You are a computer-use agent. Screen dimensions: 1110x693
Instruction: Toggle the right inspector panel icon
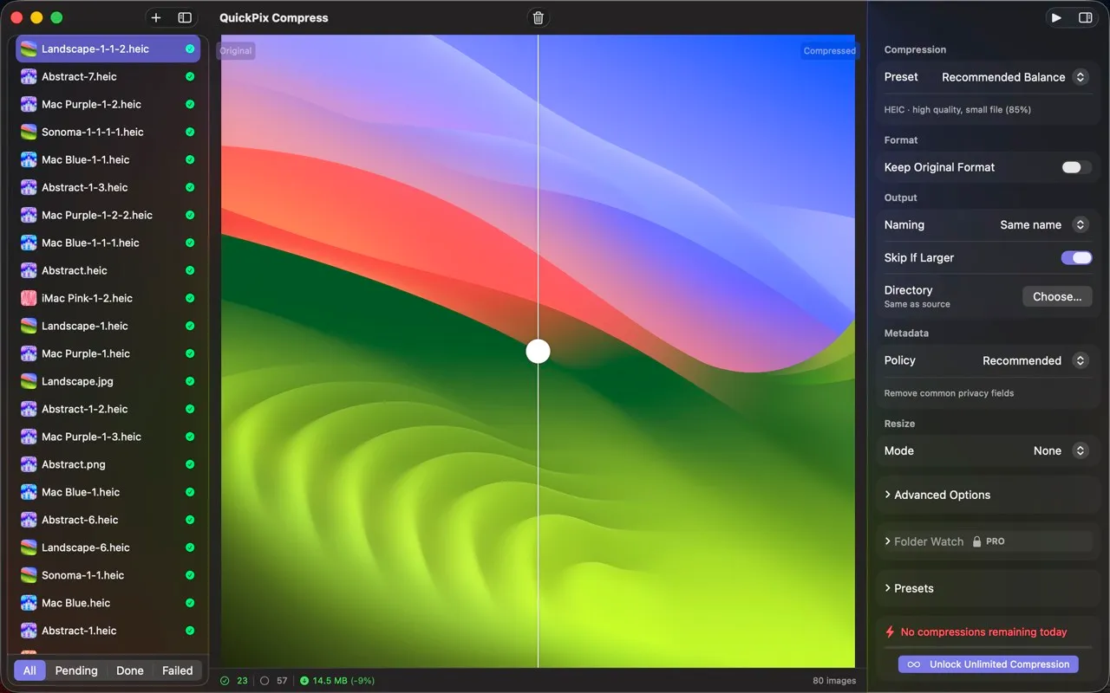(x=1085, y=17)
